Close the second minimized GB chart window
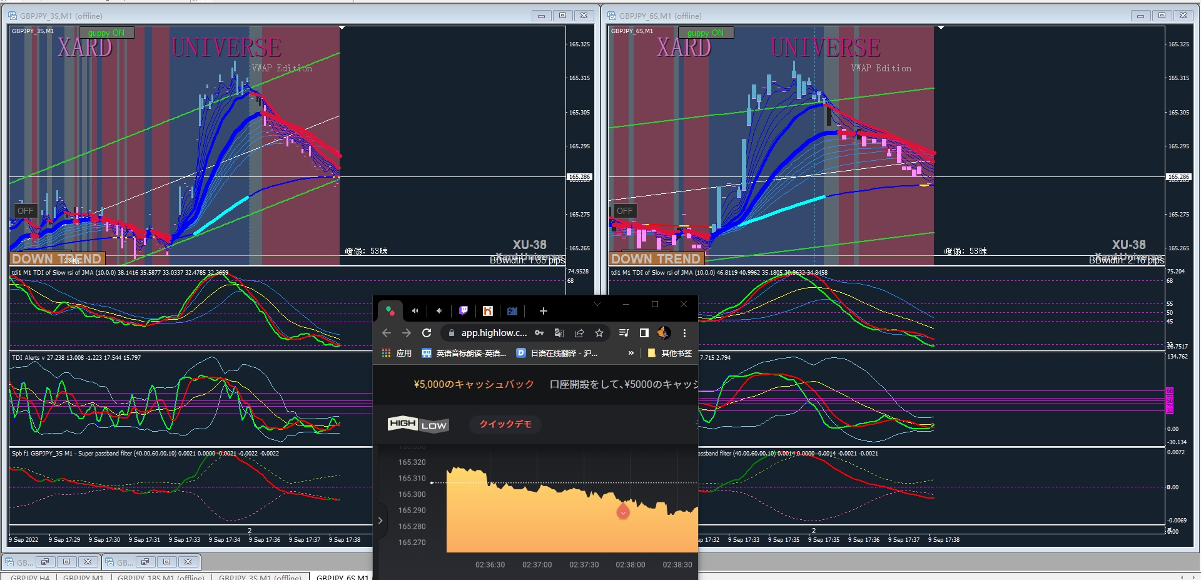1201x580 pixels. pos(188,562)
